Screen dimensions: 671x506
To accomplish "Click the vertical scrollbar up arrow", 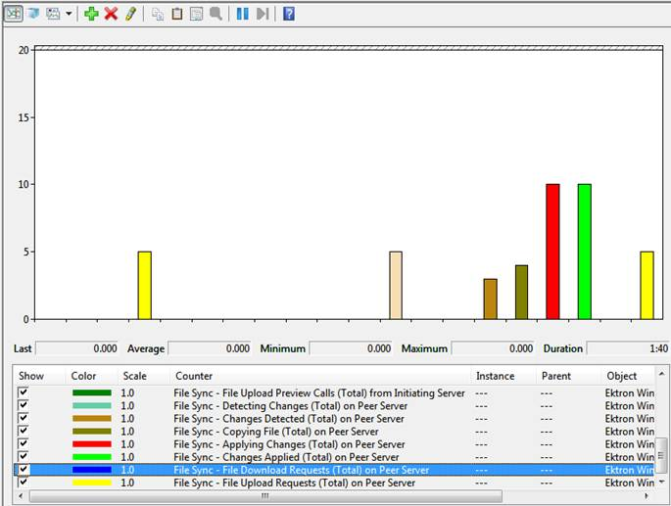I will (661, 374).
